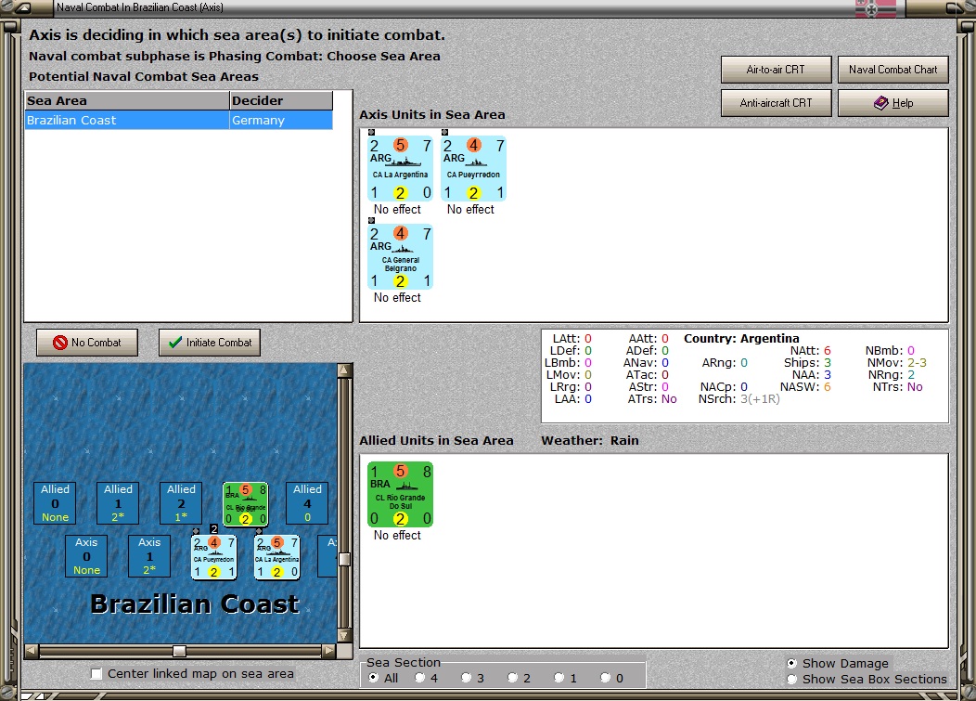Click the Sea Area column header

click(127, 101)
